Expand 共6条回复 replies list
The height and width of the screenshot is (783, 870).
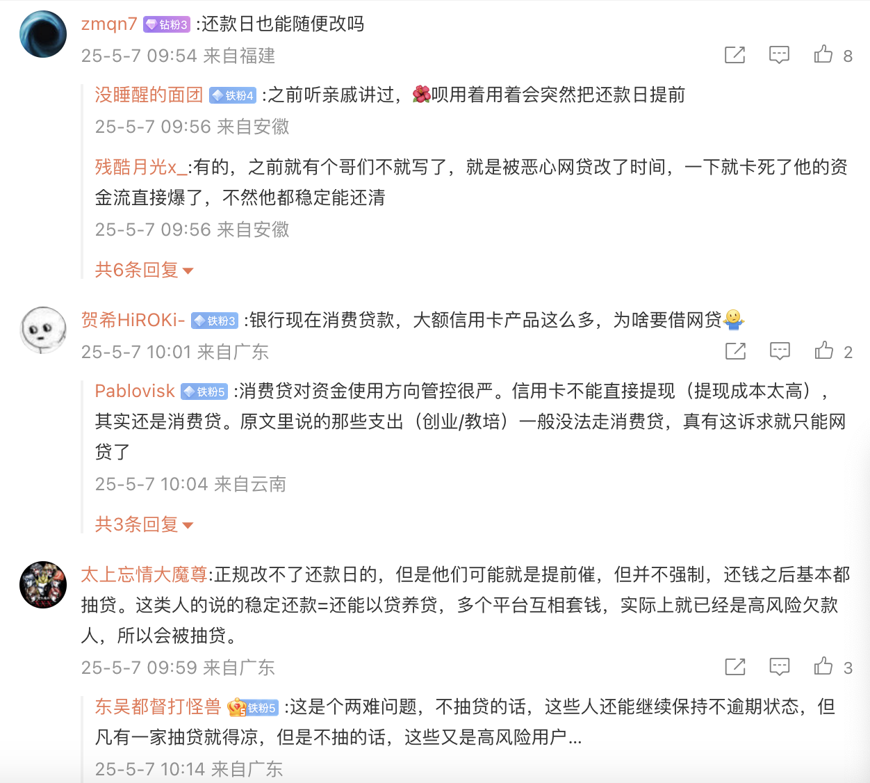point(144,270)
